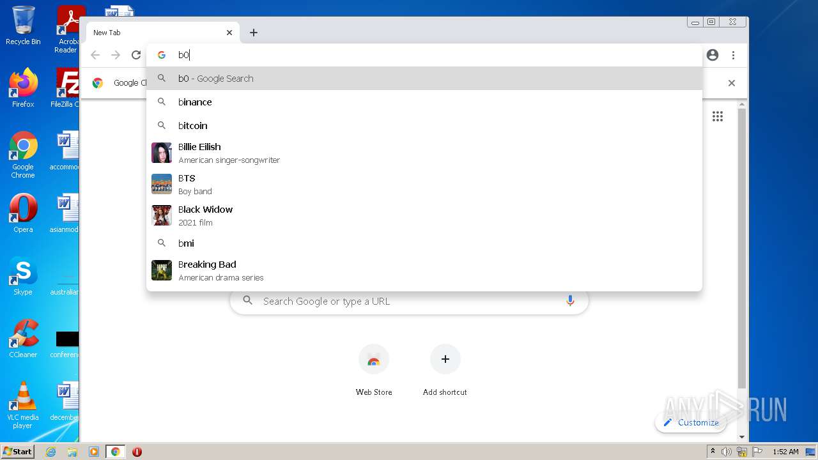Choose the bmi suggestion
Screen dimensions: 818x460
[x=424, y=243]
